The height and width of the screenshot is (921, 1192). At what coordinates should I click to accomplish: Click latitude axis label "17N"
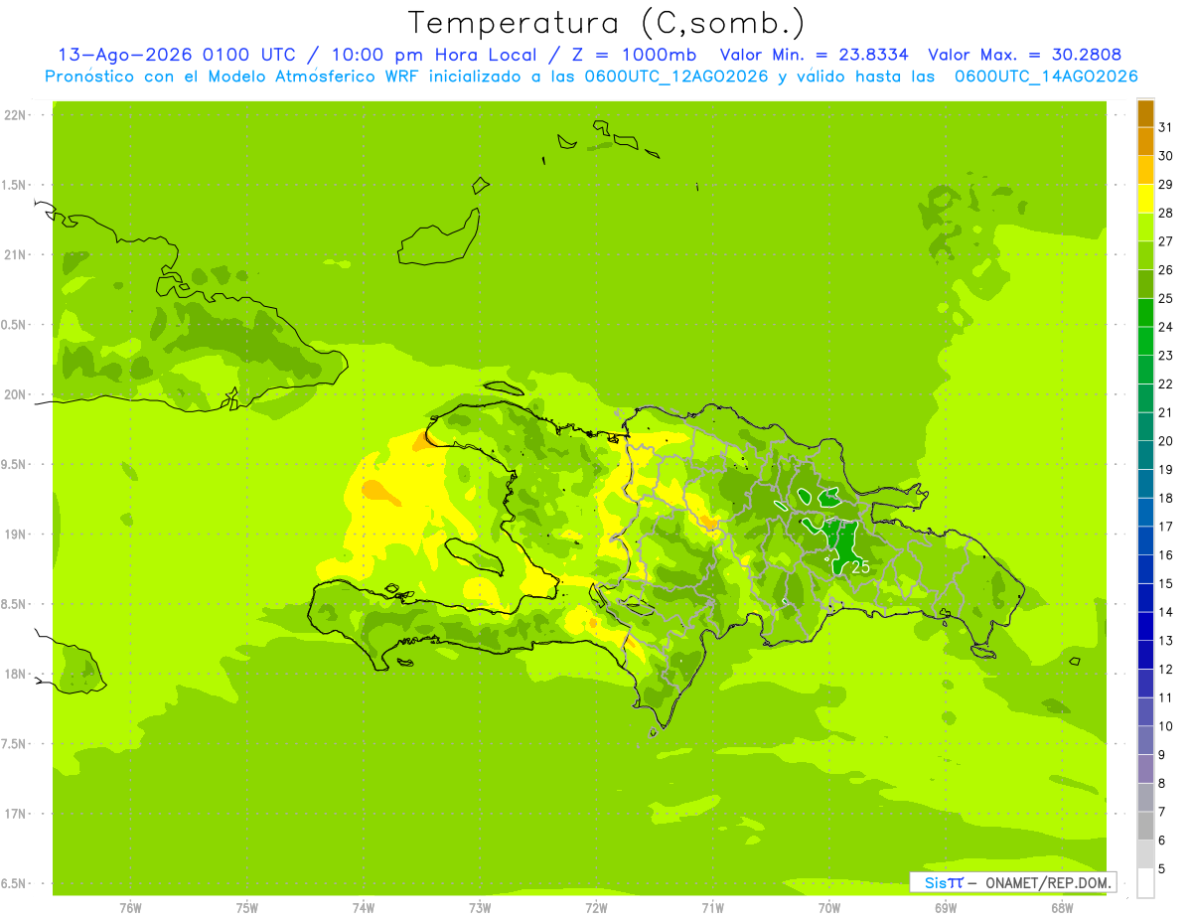point(15,814)
